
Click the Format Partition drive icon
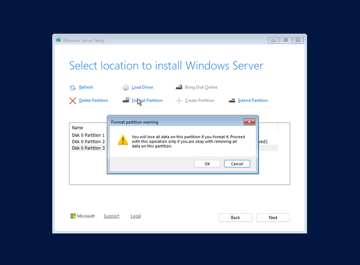tap(126, 100)
